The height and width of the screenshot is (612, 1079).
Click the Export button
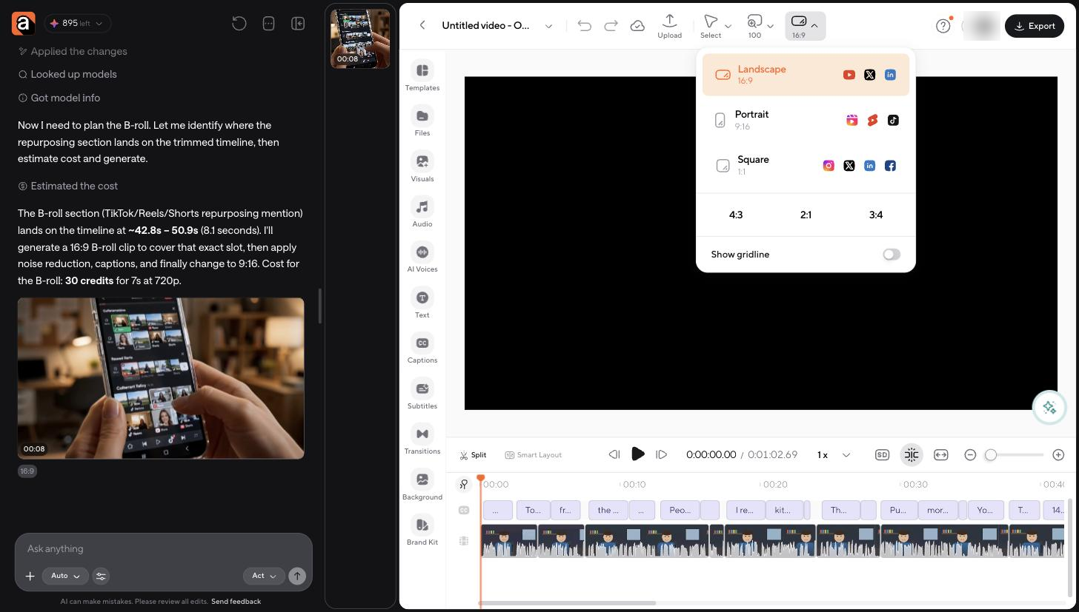click(1035, 26)
